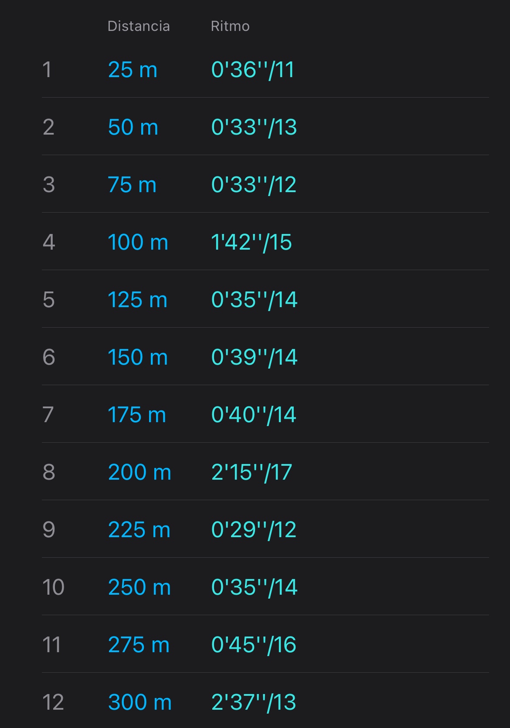Click the 2'15''/17 pace value
The height and width of the screenshot is (728, 510).
point(252,472)
